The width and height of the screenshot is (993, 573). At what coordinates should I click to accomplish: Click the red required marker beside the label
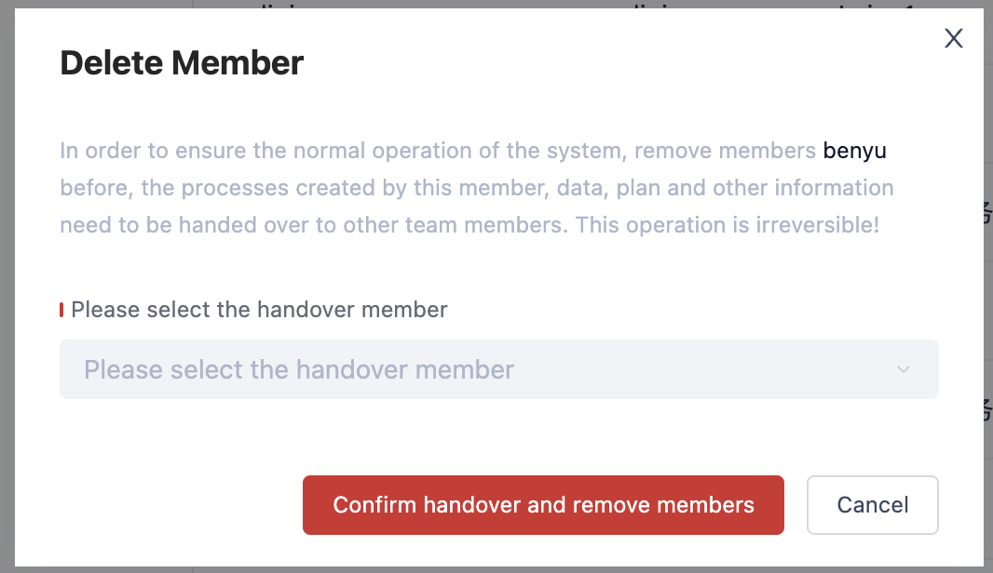[x=61, y=310]
